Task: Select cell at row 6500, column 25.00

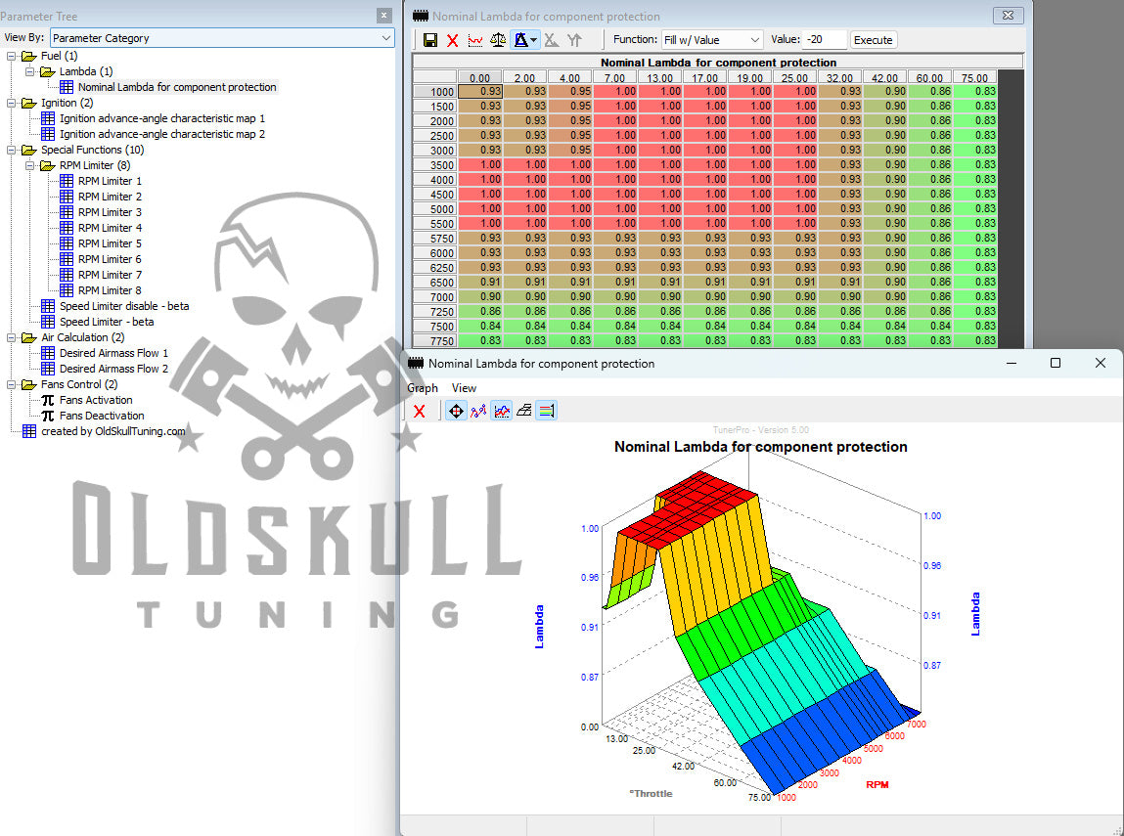Action: pyautogui.click(x=795, y=283)
